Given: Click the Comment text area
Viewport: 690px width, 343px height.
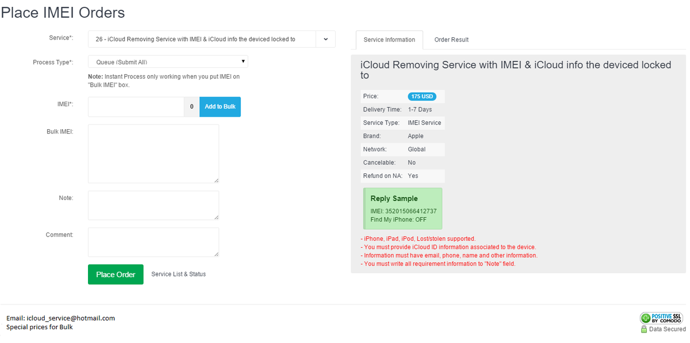Looking at the screenshot, I should click(154, 242).
